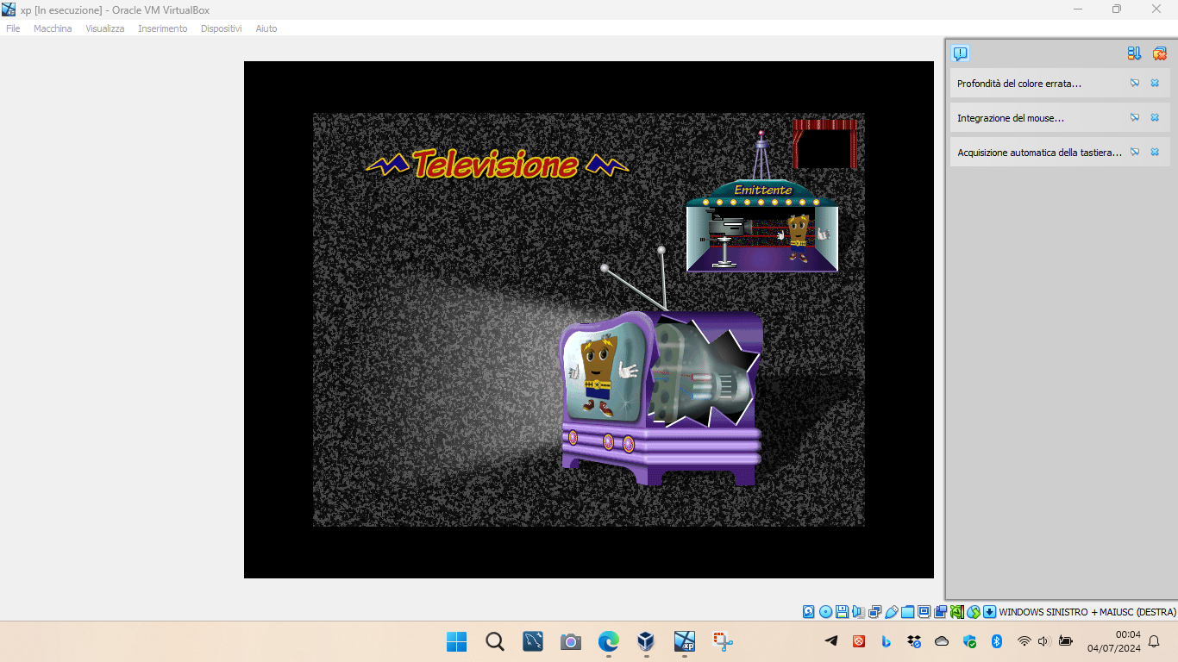Click the mouse integration globe status icon
The width and height of the screenshot is (1178, 662).
pos(974,612)
